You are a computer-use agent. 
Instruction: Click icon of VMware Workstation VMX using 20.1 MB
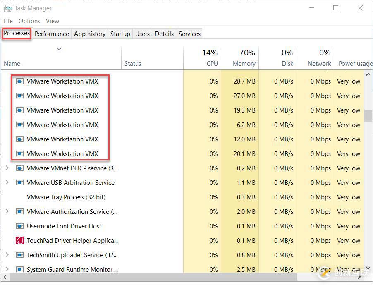click(20, 154)
